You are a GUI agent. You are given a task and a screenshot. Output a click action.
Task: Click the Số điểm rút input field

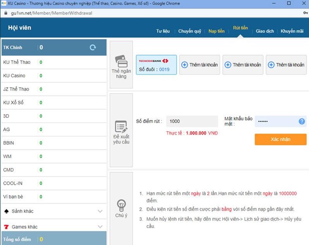[x=192, y=121]
